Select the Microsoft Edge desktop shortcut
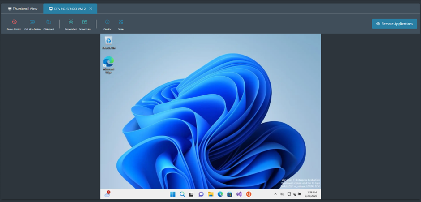Viewport: 421px width, 202px height. point(108,65)
